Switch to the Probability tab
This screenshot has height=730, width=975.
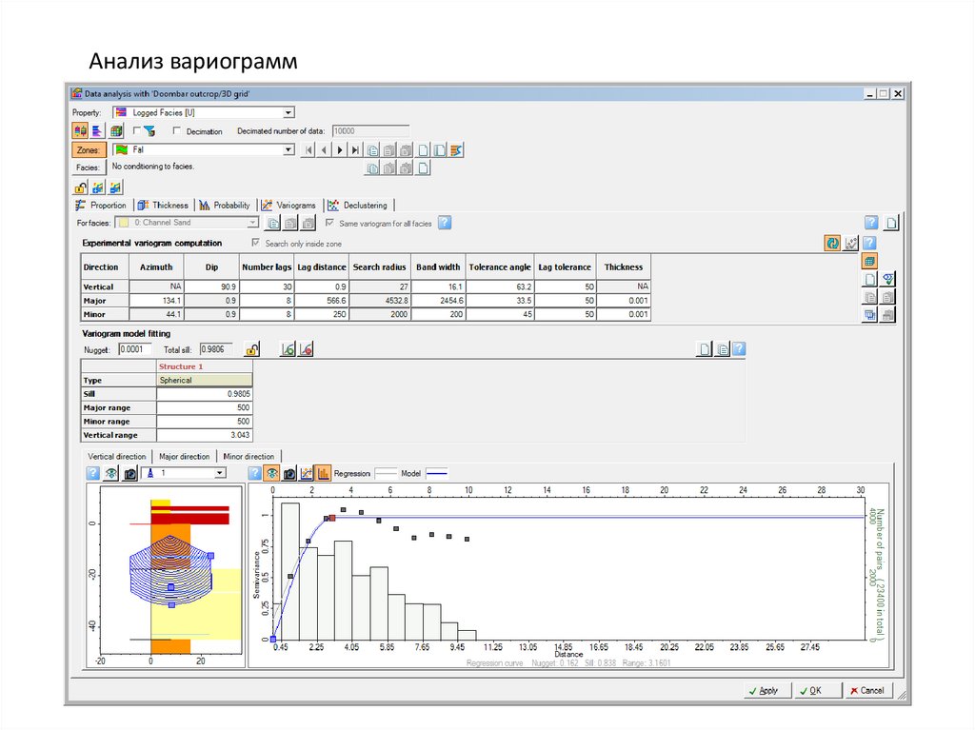pyautogui.click(x=225, y=206)
